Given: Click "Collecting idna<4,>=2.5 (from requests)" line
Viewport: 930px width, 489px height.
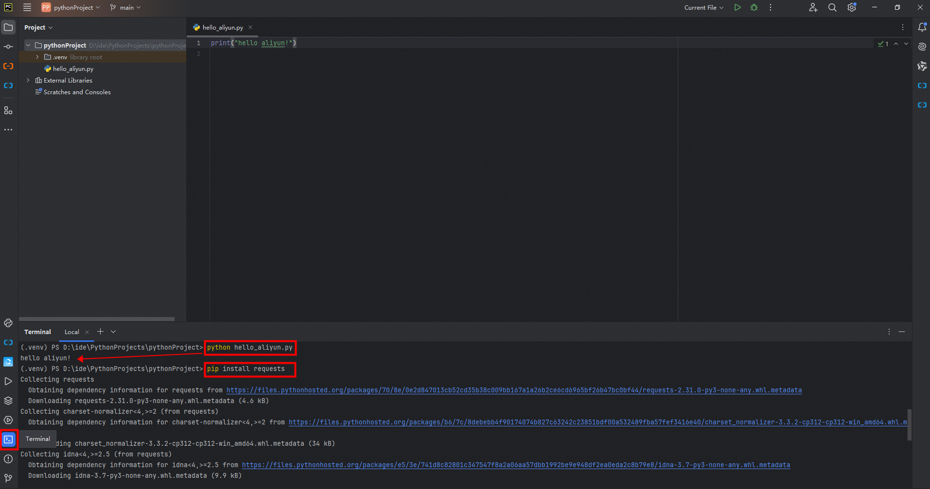Looking at the screenshot, I should coord(96,454).
